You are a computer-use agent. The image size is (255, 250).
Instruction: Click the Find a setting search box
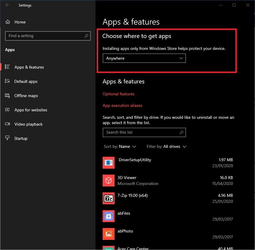(45, 36)
